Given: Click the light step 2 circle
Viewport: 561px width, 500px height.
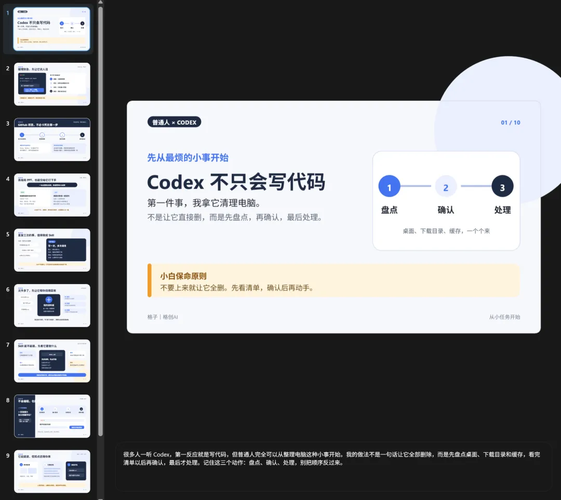Looking at the screenshot, I should point(446,186).
